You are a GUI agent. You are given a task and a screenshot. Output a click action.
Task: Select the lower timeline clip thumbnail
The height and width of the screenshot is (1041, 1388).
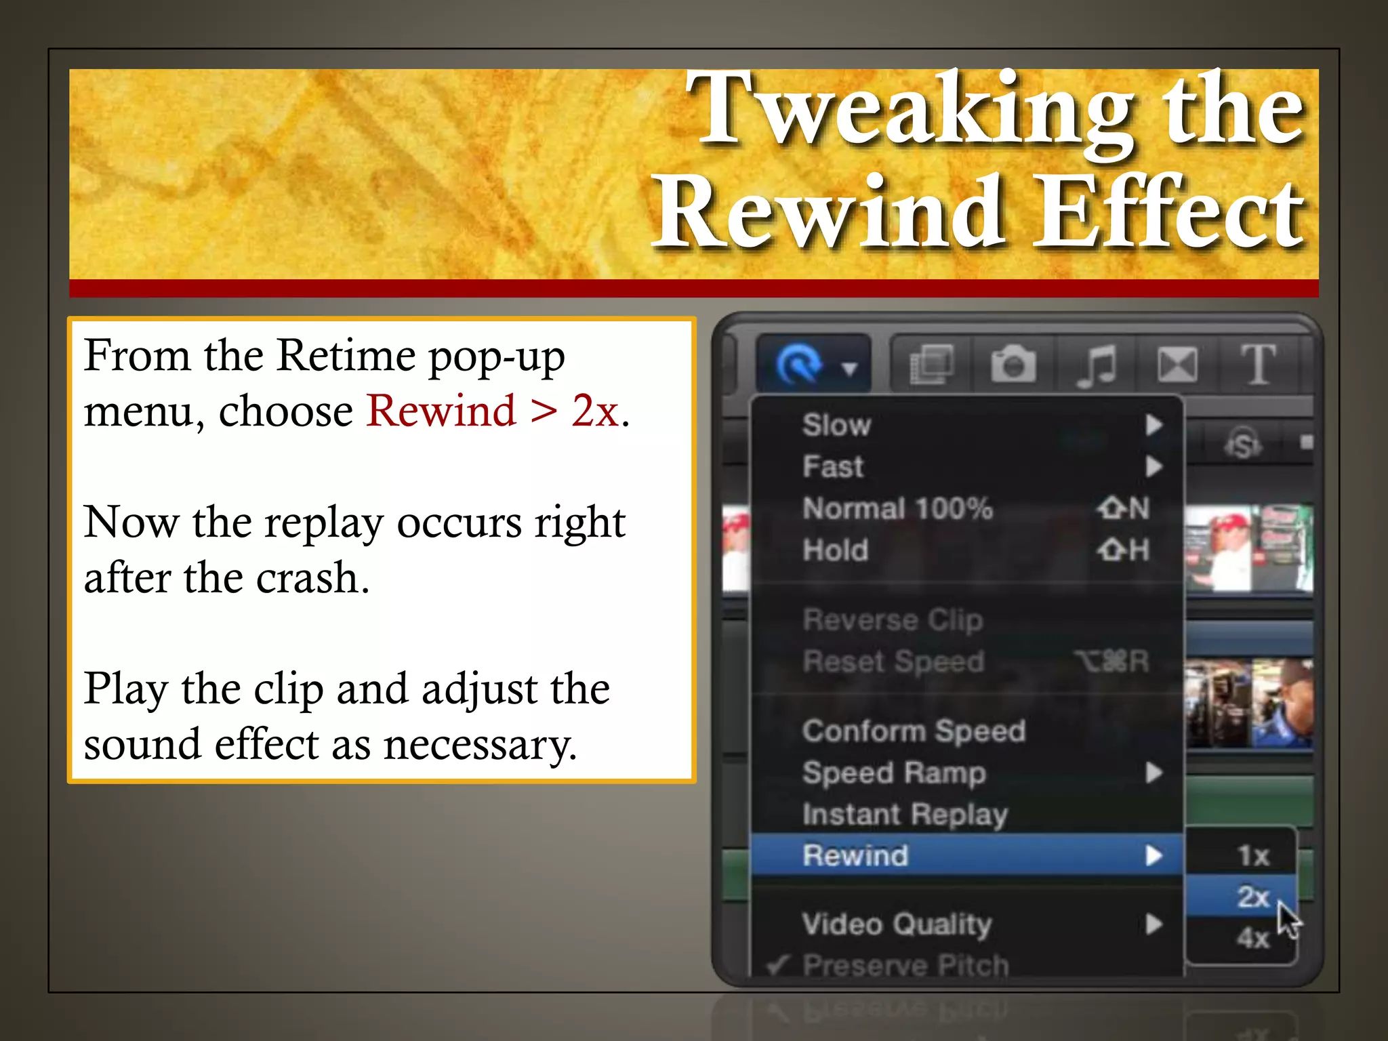[x=1248, y=703]
